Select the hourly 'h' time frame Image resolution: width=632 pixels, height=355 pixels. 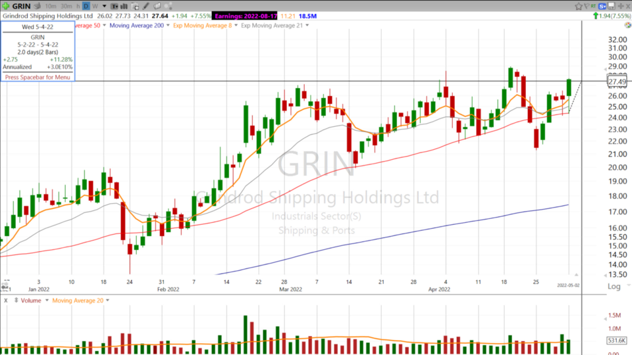pyautogui.click(x=78, y=6)
